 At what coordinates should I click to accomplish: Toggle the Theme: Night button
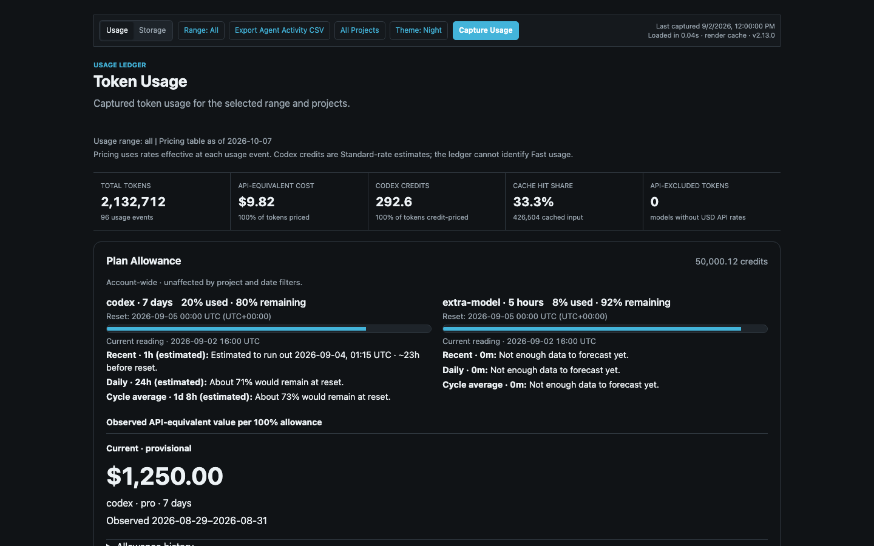tap(418, 30)
